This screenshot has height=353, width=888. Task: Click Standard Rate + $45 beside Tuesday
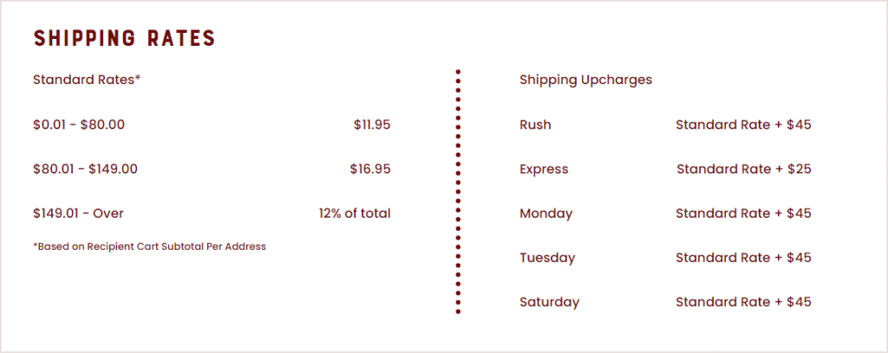743,258
